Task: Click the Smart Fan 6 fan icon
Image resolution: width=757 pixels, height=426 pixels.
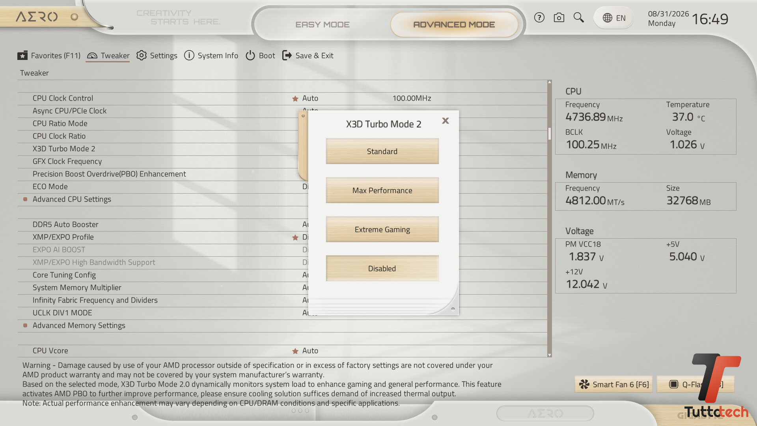Action: [584, 385]
